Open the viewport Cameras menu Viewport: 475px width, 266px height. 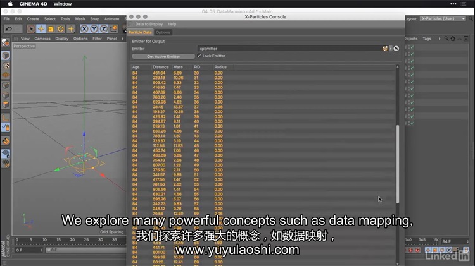point(42,39)
